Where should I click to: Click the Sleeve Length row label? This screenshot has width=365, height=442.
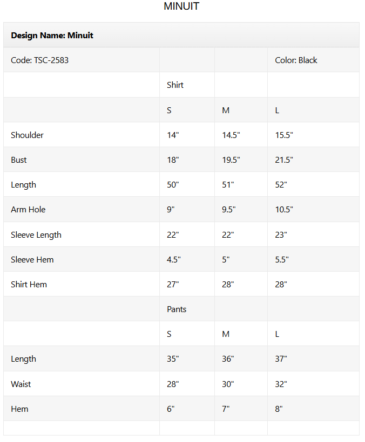point(36,235)
